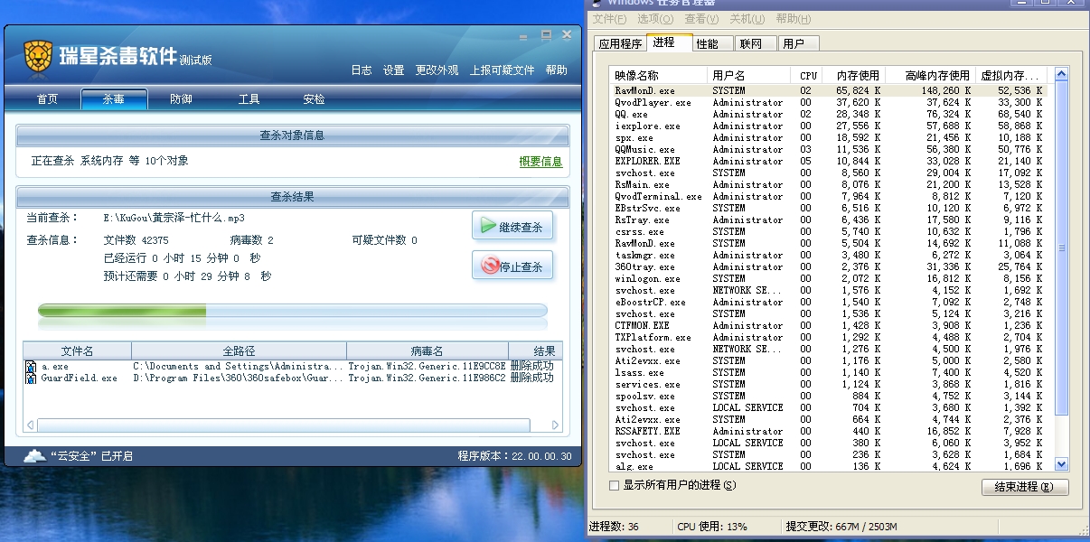Click the Rising lion shield logo

coord(36,57)
